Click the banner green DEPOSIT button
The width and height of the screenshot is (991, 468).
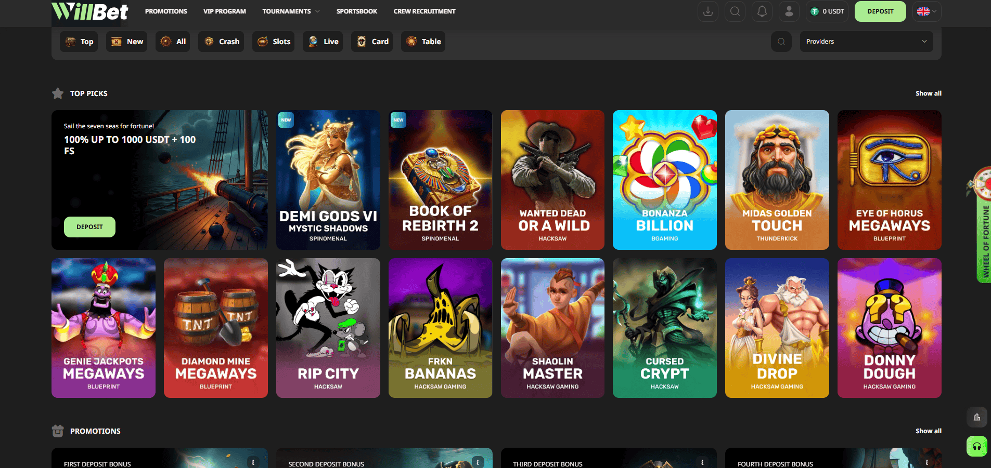click(x=89, y=227)
